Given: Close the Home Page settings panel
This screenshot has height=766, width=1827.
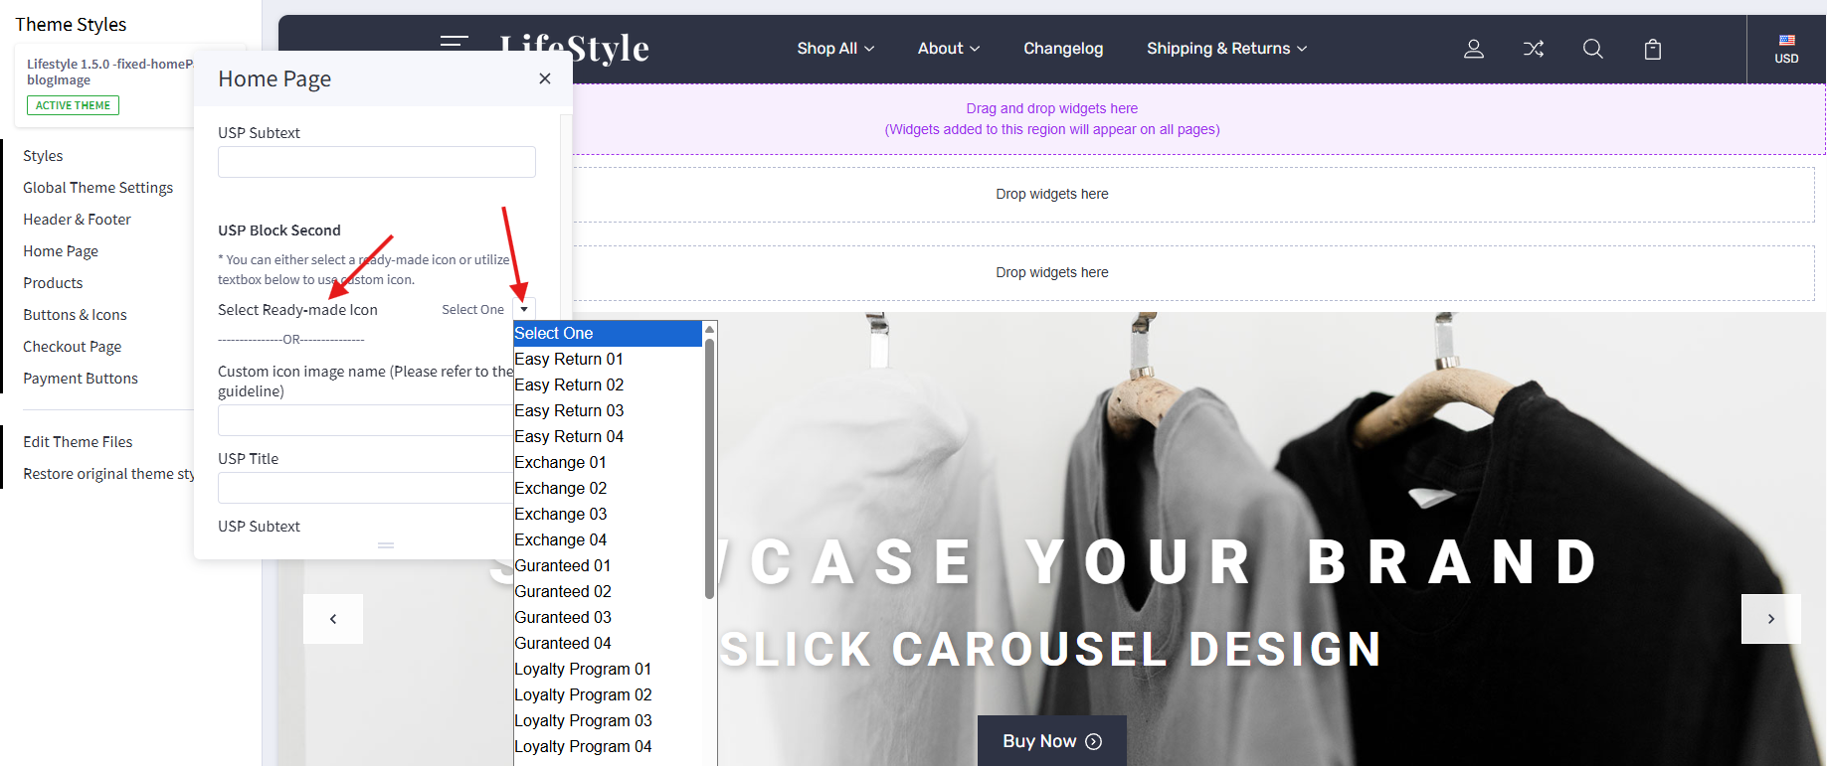Looking at the screenshot, I should 544,78.
